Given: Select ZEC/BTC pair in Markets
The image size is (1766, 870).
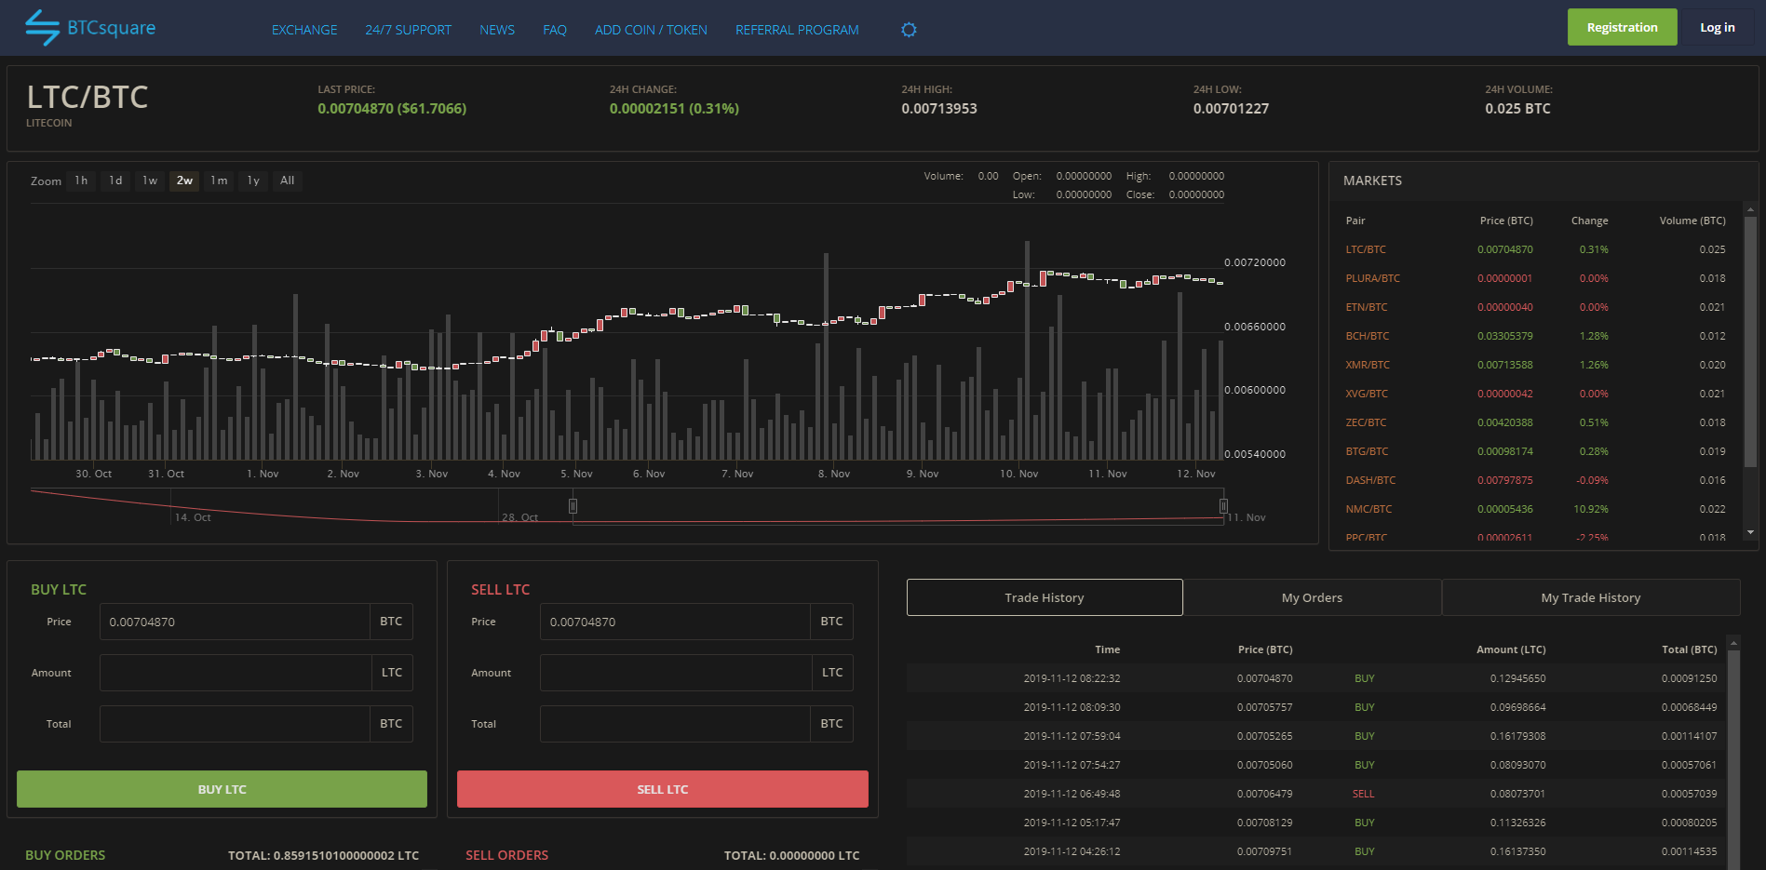Looking at the screenshot, I should point(1366,422).
